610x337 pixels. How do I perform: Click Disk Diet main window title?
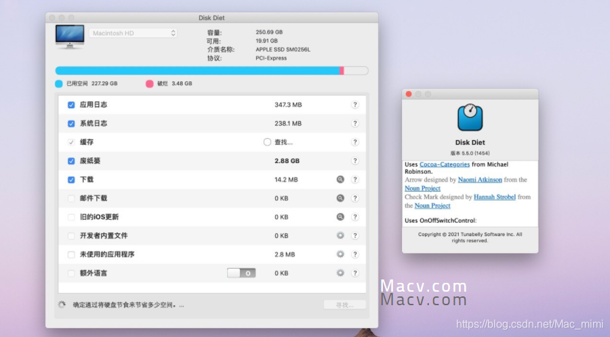(211, 18)
